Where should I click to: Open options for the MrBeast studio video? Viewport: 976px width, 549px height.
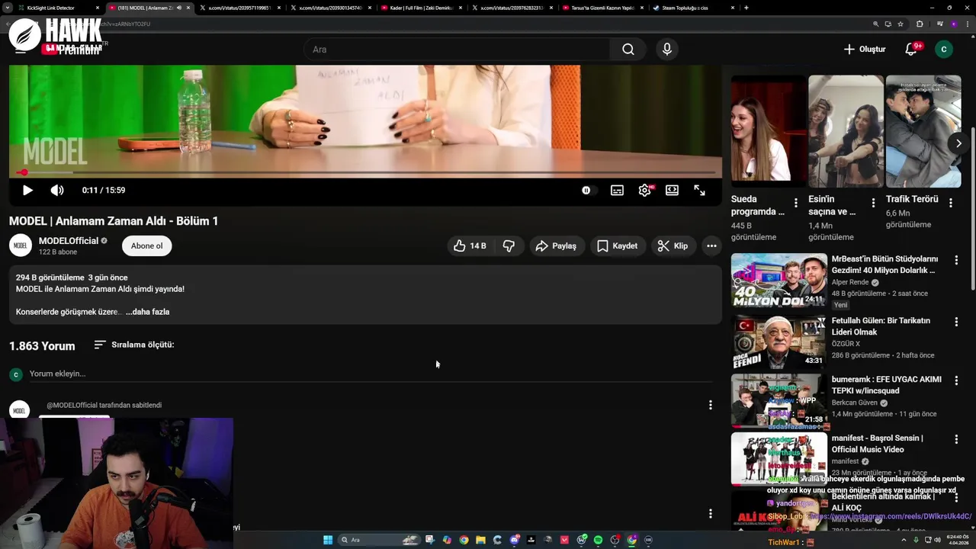click(x=956, y=260)
